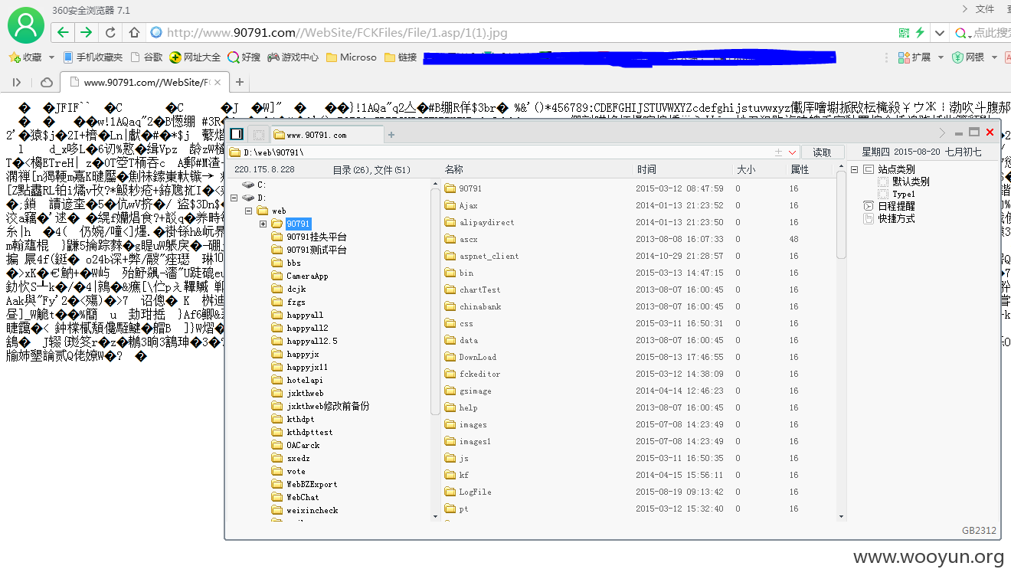Click the panel layout icon in file manager

[x=237, y=134]
